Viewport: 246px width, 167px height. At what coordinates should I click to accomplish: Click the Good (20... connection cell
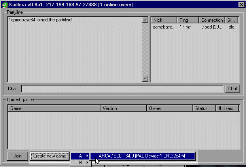pyautogui.click(x=212, y=27)
